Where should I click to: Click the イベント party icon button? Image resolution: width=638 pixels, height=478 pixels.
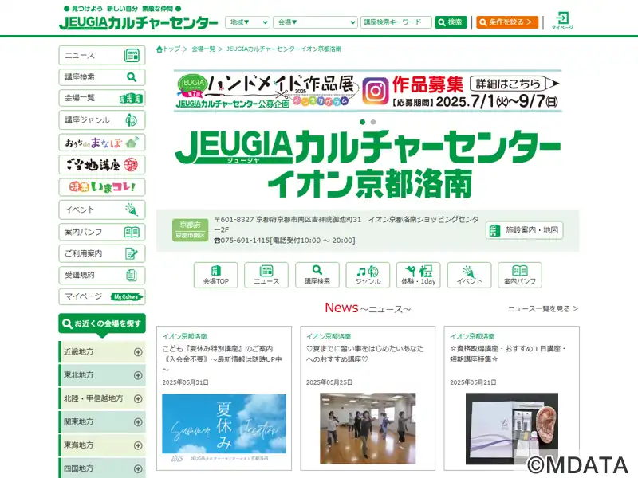[x=469, y=275]
